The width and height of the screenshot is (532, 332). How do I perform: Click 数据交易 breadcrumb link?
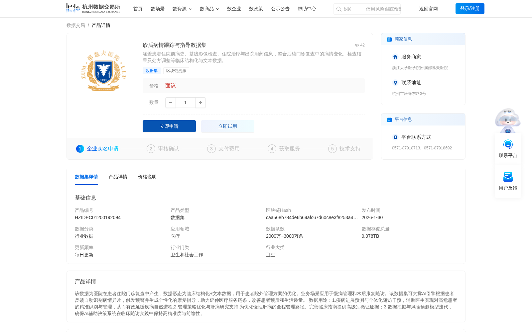[x=76, y=26]
